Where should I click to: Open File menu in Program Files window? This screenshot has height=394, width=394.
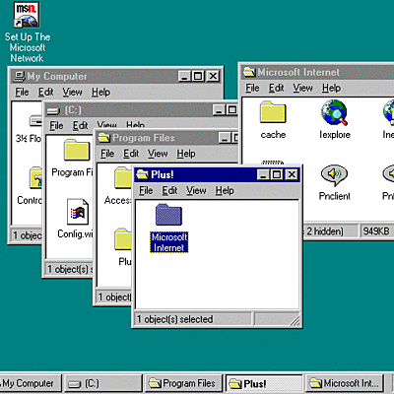coord(107,154)
